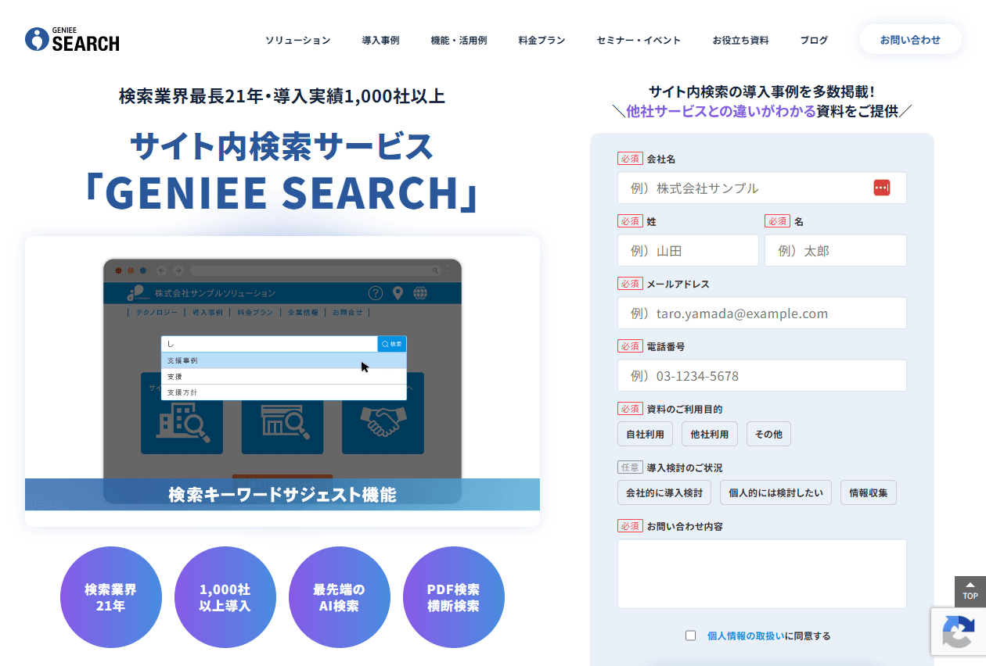Focus the 姓 input field

(x=688, y=250)
